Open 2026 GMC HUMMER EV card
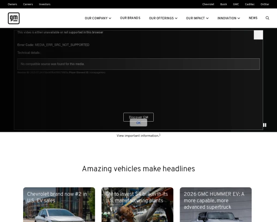 [x=216, y=204]
